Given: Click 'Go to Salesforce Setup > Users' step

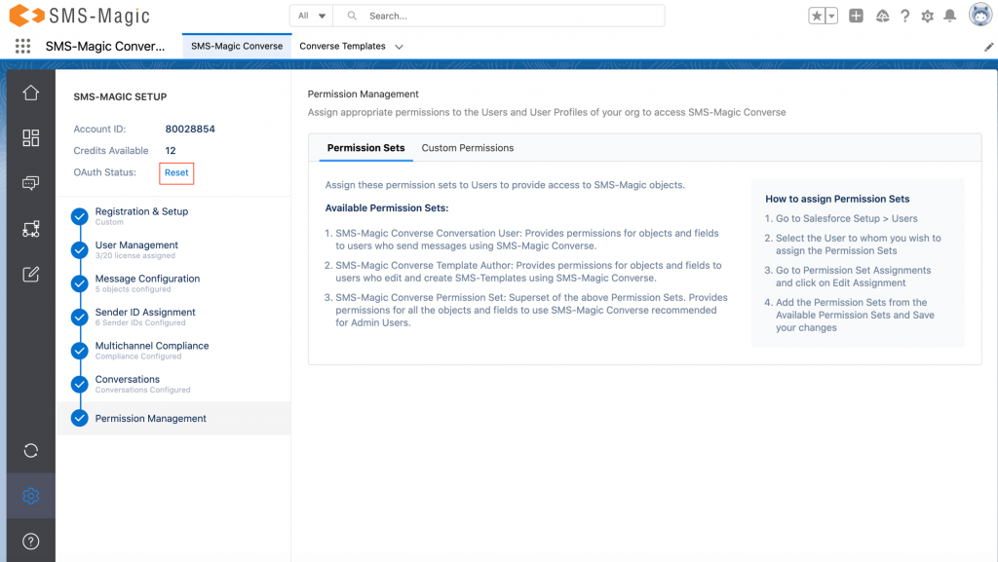Looking at the screenshot, I should coord(846,219).
